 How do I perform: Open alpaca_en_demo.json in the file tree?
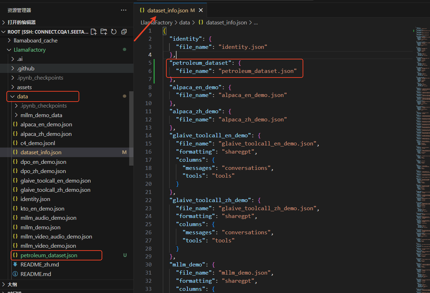(46, 125)
